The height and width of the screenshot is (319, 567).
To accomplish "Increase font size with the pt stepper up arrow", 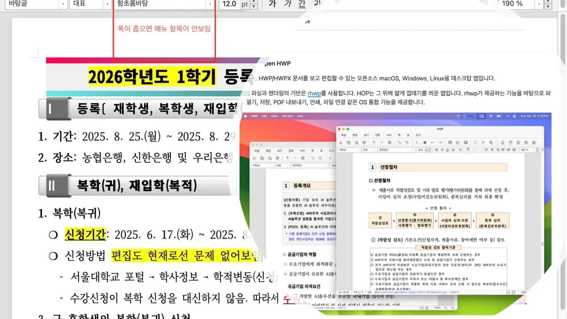I will click(254, 1).
